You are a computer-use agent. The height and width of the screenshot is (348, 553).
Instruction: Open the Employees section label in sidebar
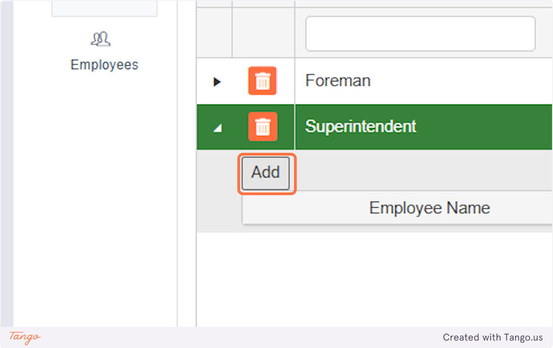click(x=104, y=65)
